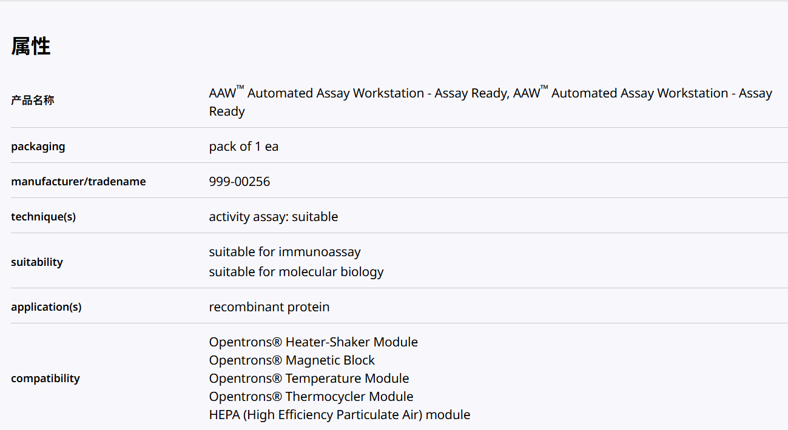
Task: Click 'suitable for immunoassay' text
Action: pyautogui.click(x=285, y=252)
